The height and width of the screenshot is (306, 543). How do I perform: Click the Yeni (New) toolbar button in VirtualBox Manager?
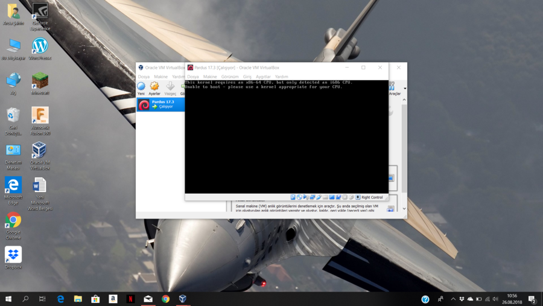pyautogui.click(x=141, y=89)
